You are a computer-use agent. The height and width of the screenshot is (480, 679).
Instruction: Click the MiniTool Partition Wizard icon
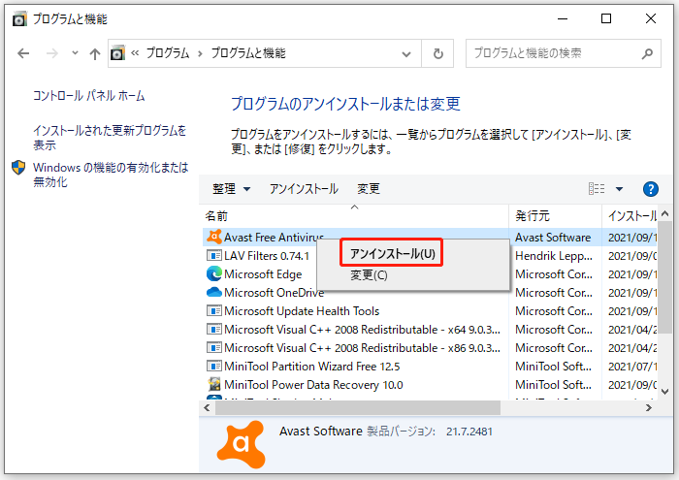tap(214, 367)
